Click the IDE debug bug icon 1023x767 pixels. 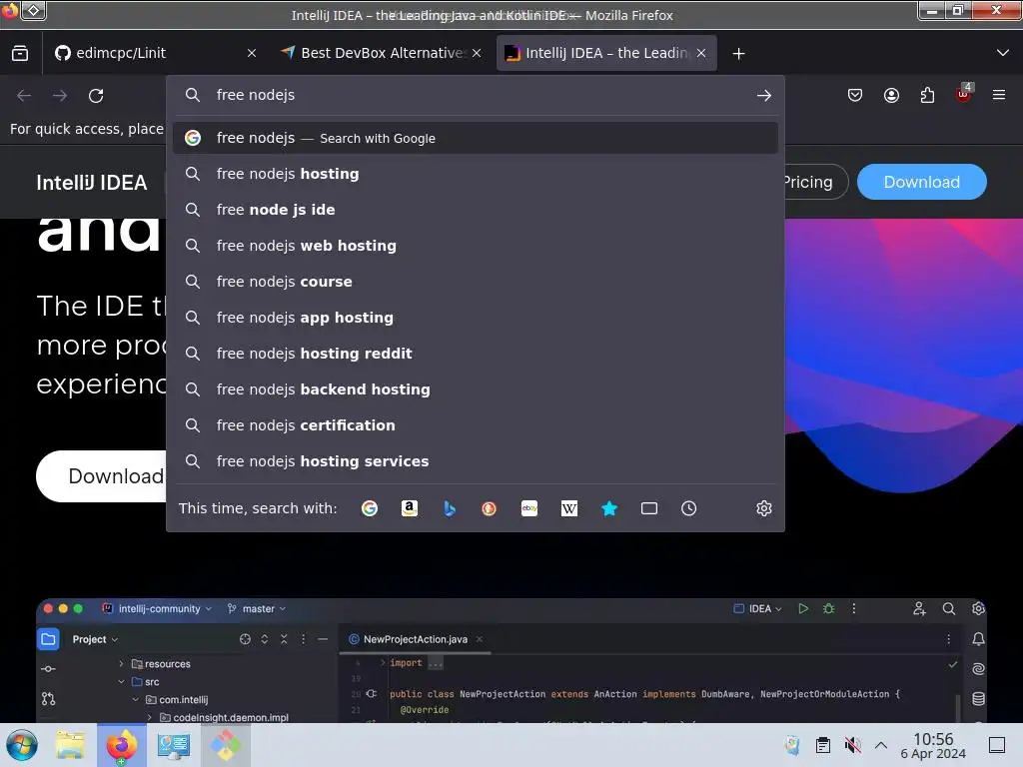[828, 608]
